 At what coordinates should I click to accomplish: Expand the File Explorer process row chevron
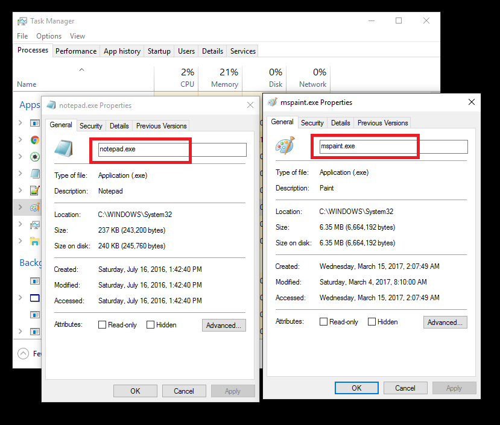click(21, 241)
